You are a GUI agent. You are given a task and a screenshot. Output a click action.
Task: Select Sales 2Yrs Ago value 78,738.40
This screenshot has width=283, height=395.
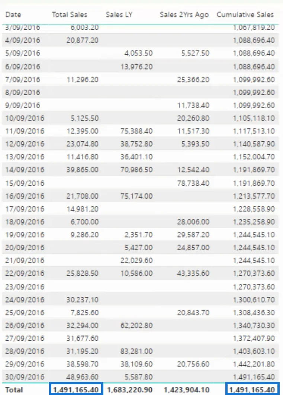(x=193, y=183)
